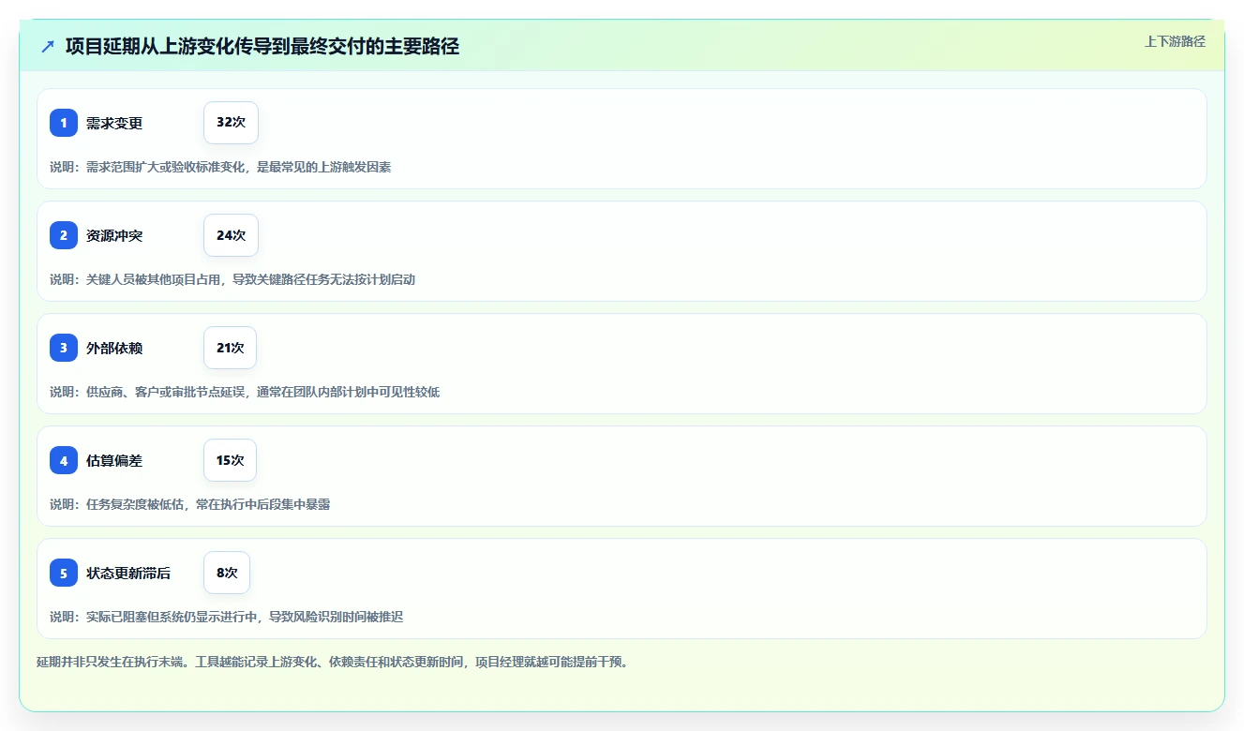This screenshot has width=1244, height=731.
Task: Click the 32次 count chip
Action: 231,123
